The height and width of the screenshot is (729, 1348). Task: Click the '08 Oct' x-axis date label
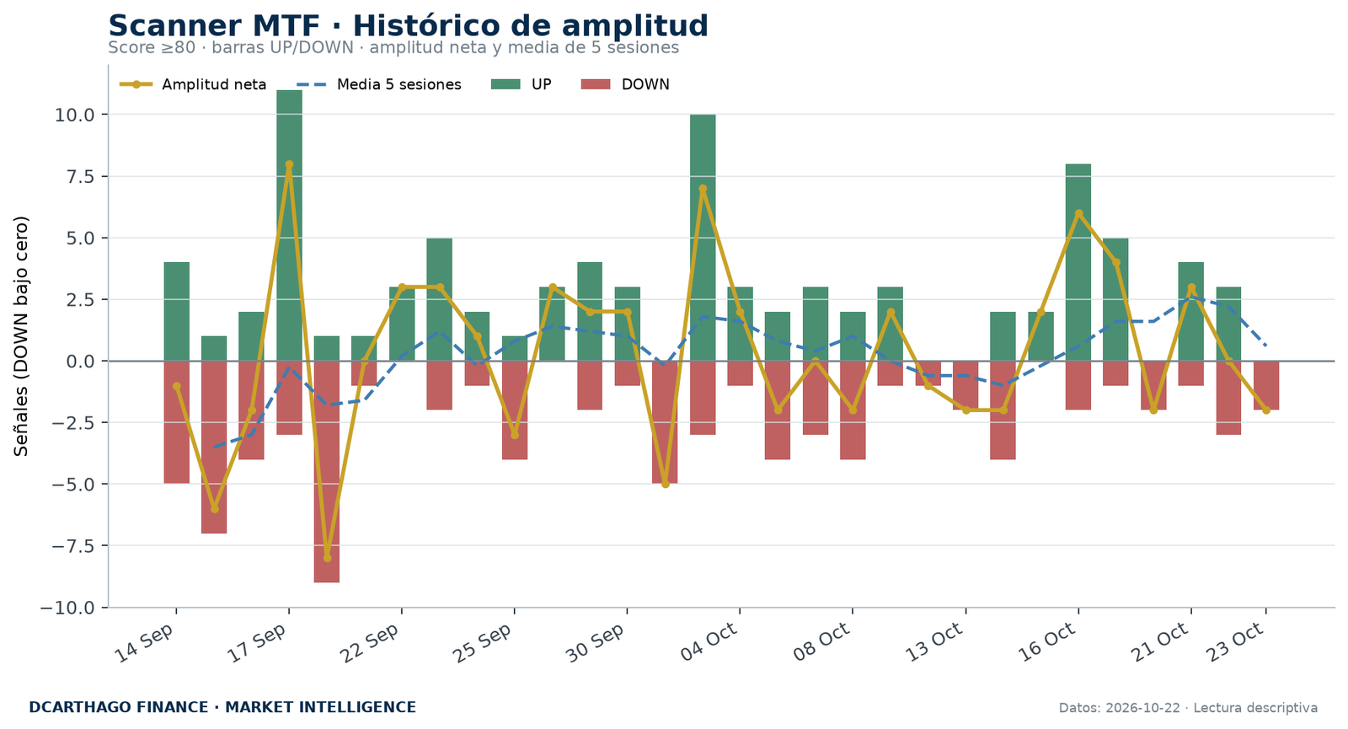tap(822, 644)
